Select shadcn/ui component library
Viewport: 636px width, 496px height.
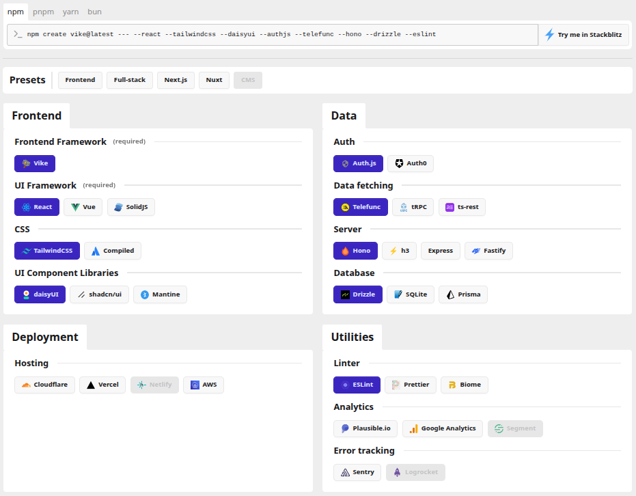coord(100,294)
